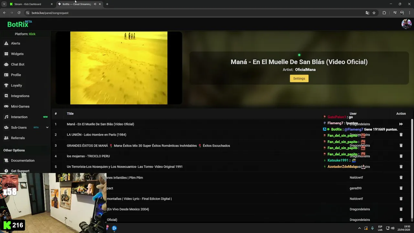This screenshot has width=414, height=233.
Task: Click the OficialMana artist name
Action: [305, 70]
